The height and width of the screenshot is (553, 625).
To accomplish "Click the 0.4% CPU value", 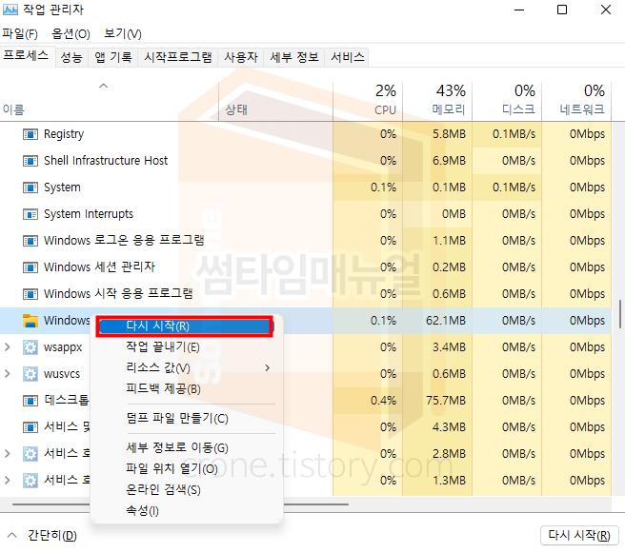I will tap(383, 401).
